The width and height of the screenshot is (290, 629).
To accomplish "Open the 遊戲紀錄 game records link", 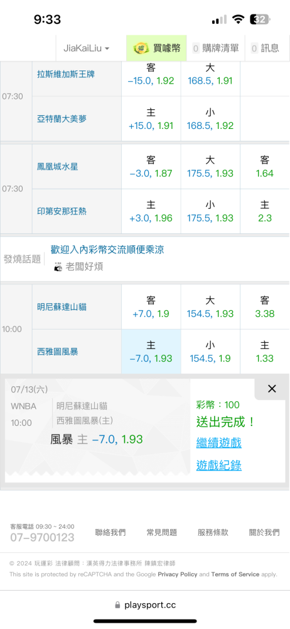I will tap(218, 465).
